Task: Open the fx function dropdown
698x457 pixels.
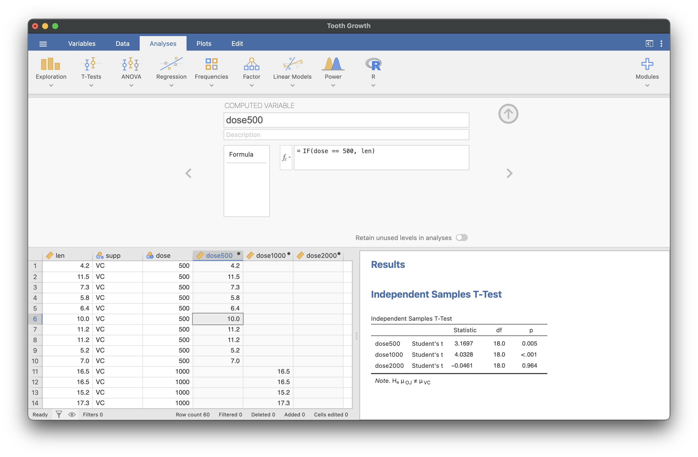Action: click(286, 158)
